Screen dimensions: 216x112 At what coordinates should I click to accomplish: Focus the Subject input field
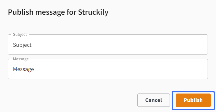tap(108, 44)
